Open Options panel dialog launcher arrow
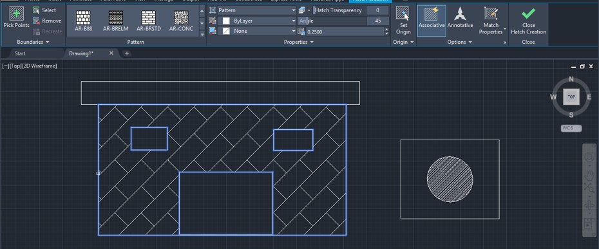This screenshot has height=249, width=599. click(506, 42)
